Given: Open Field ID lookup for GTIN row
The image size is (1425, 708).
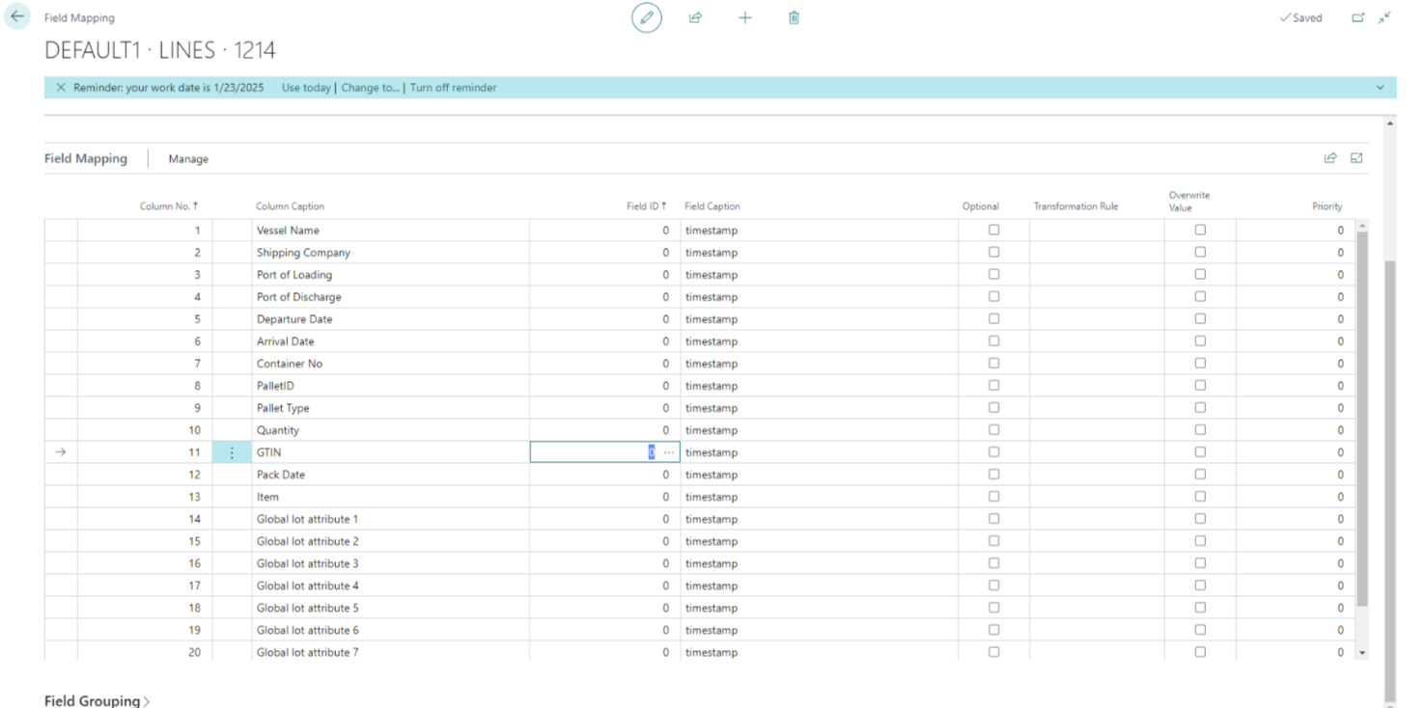Looking at the screenshot, I should tap(669, 452).
